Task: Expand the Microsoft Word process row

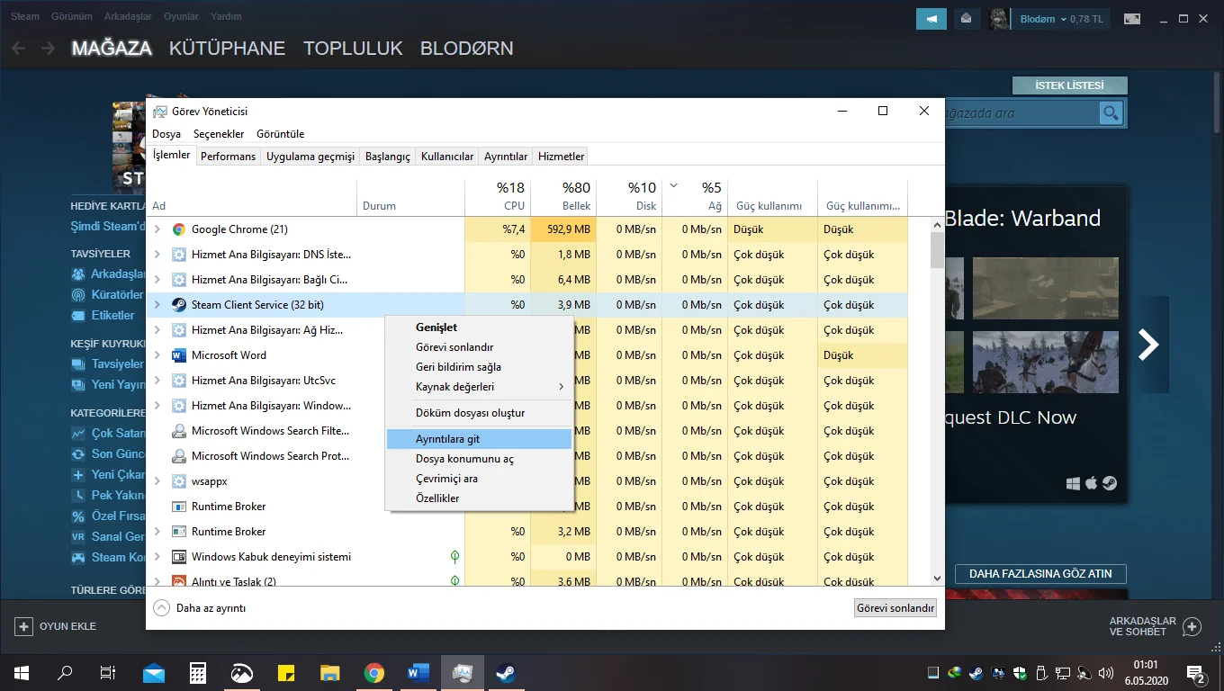Action: click(x=157, y=355)
